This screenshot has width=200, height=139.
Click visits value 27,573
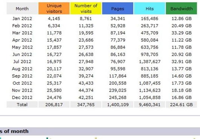[86, 47]
